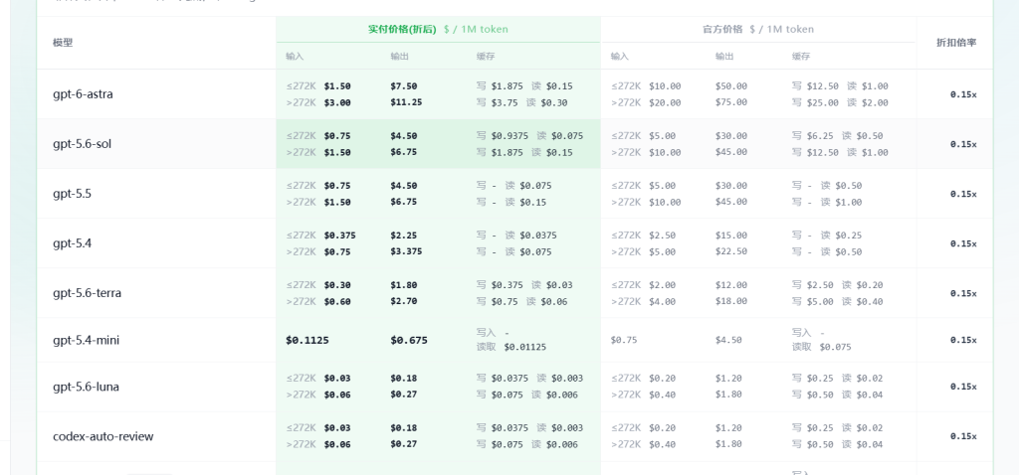Click the 输入 subheader under 官方价格

click(619, 57)
